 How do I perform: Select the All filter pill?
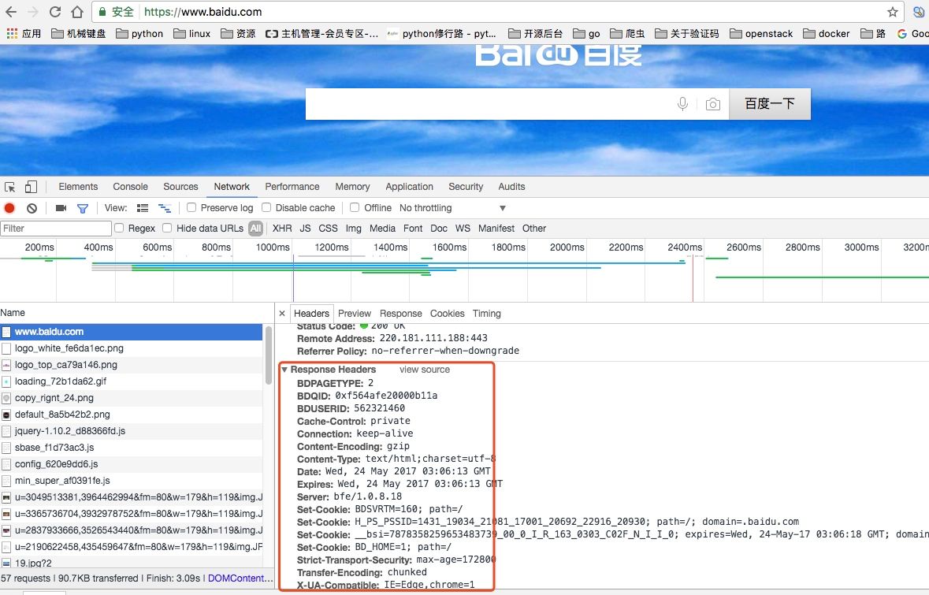point(255,229)
